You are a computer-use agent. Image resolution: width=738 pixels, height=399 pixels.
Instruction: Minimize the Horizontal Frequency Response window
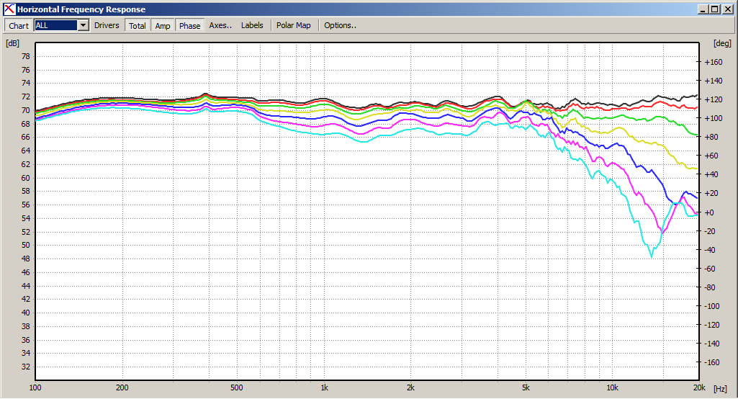(703, 9)
